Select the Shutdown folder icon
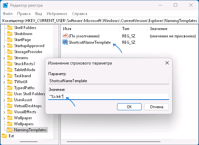Viewport: 199px width, 145px height. pyautogui.click(x=10, y=34)
